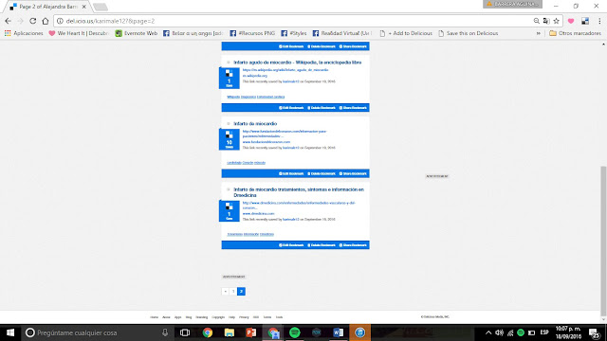This screenshot has width=607, height=341.
Task: Reload the Delicious page
Action: pyautogui.click(x=33, y=21)
